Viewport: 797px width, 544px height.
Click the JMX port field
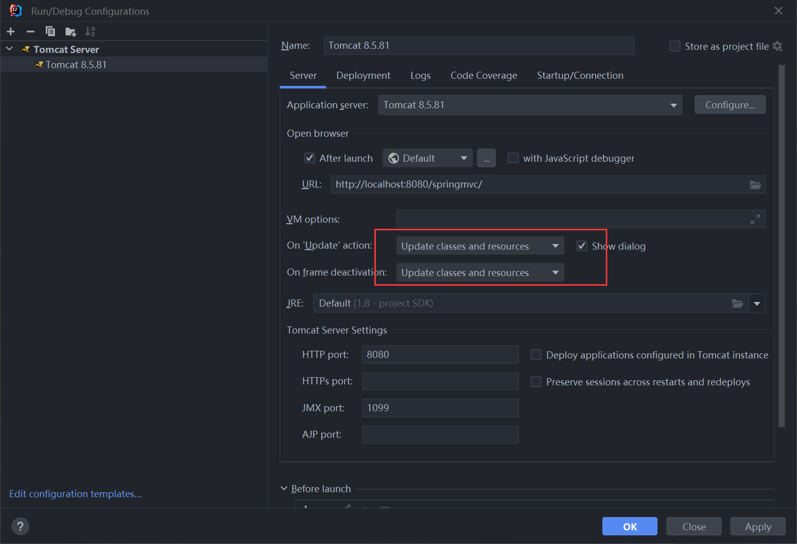[x=440, y=408]
